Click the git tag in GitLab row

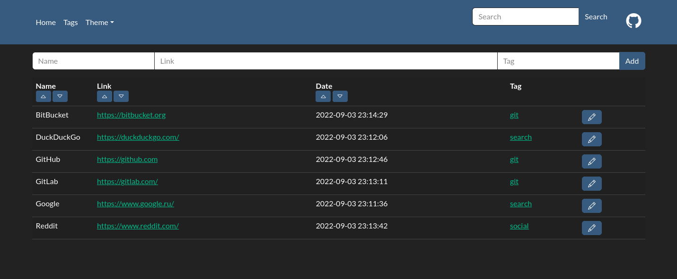tap(514, 181)
